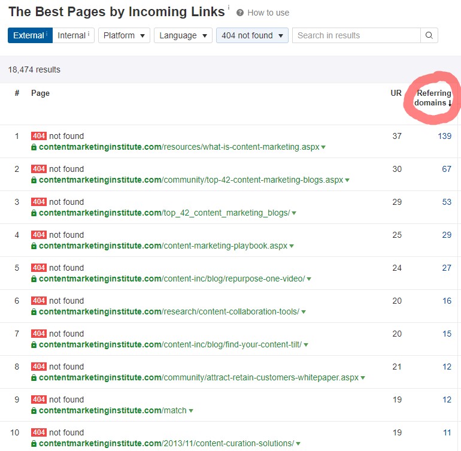
Task: Click referring domains count 53
Action: click(447, 202)
